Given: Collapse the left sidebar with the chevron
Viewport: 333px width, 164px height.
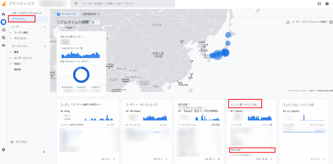Looking at the screenshot, I should [x=44, y=152].
